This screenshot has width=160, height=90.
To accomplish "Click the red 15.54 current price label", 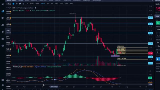I will [x=150, y=53].
